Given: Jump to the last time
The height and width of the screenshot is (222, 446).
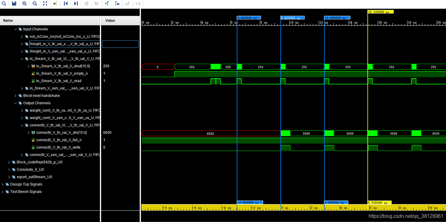Looking at the screenshot, I should 76,3.
